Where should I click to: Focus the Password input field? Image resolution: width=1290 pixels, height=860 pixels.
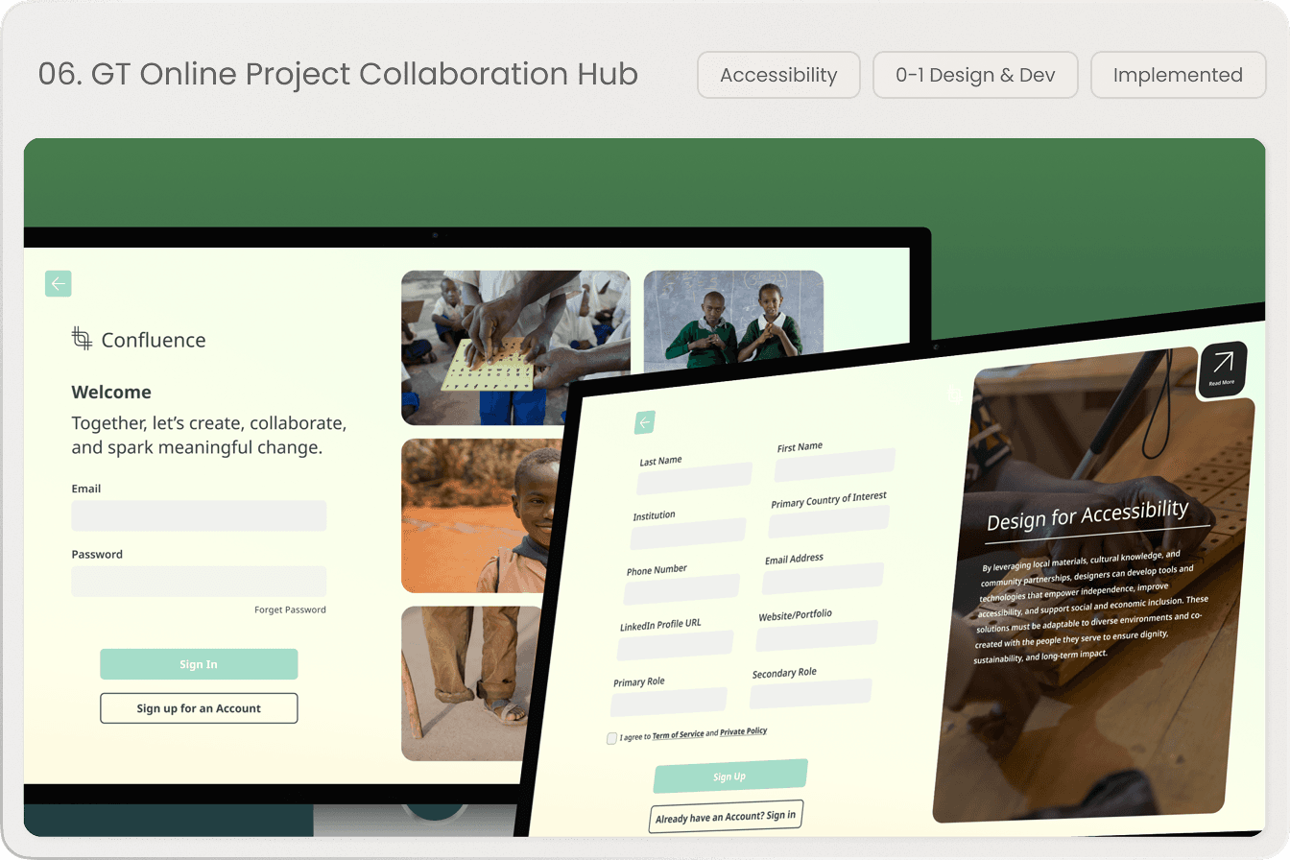199,581
